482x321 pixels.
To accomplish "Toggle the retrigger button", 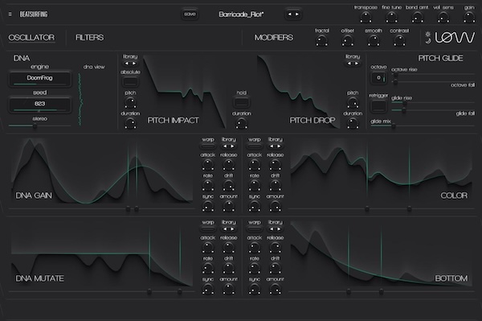I will 378,106.
